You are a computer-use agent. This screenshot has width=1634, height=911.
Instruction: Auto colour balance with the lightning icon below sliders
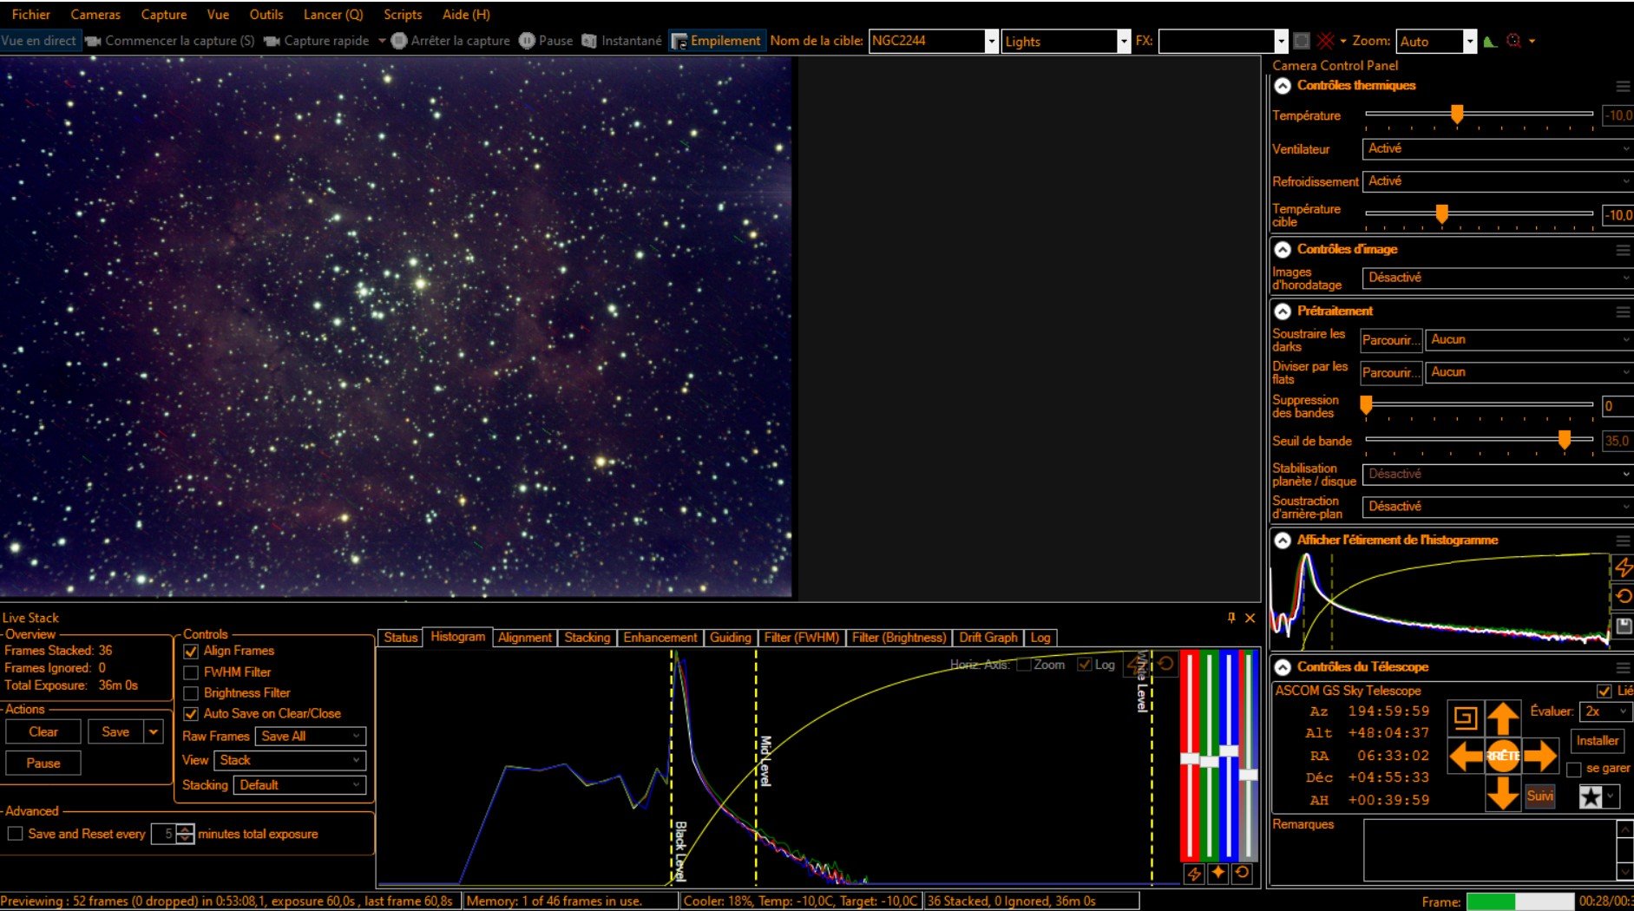point(1194,874)
